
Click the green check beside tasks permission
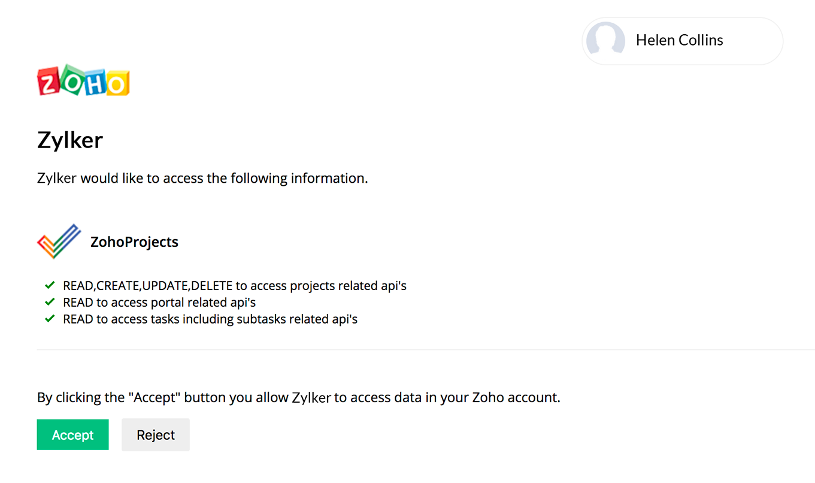tap(50, 319)
